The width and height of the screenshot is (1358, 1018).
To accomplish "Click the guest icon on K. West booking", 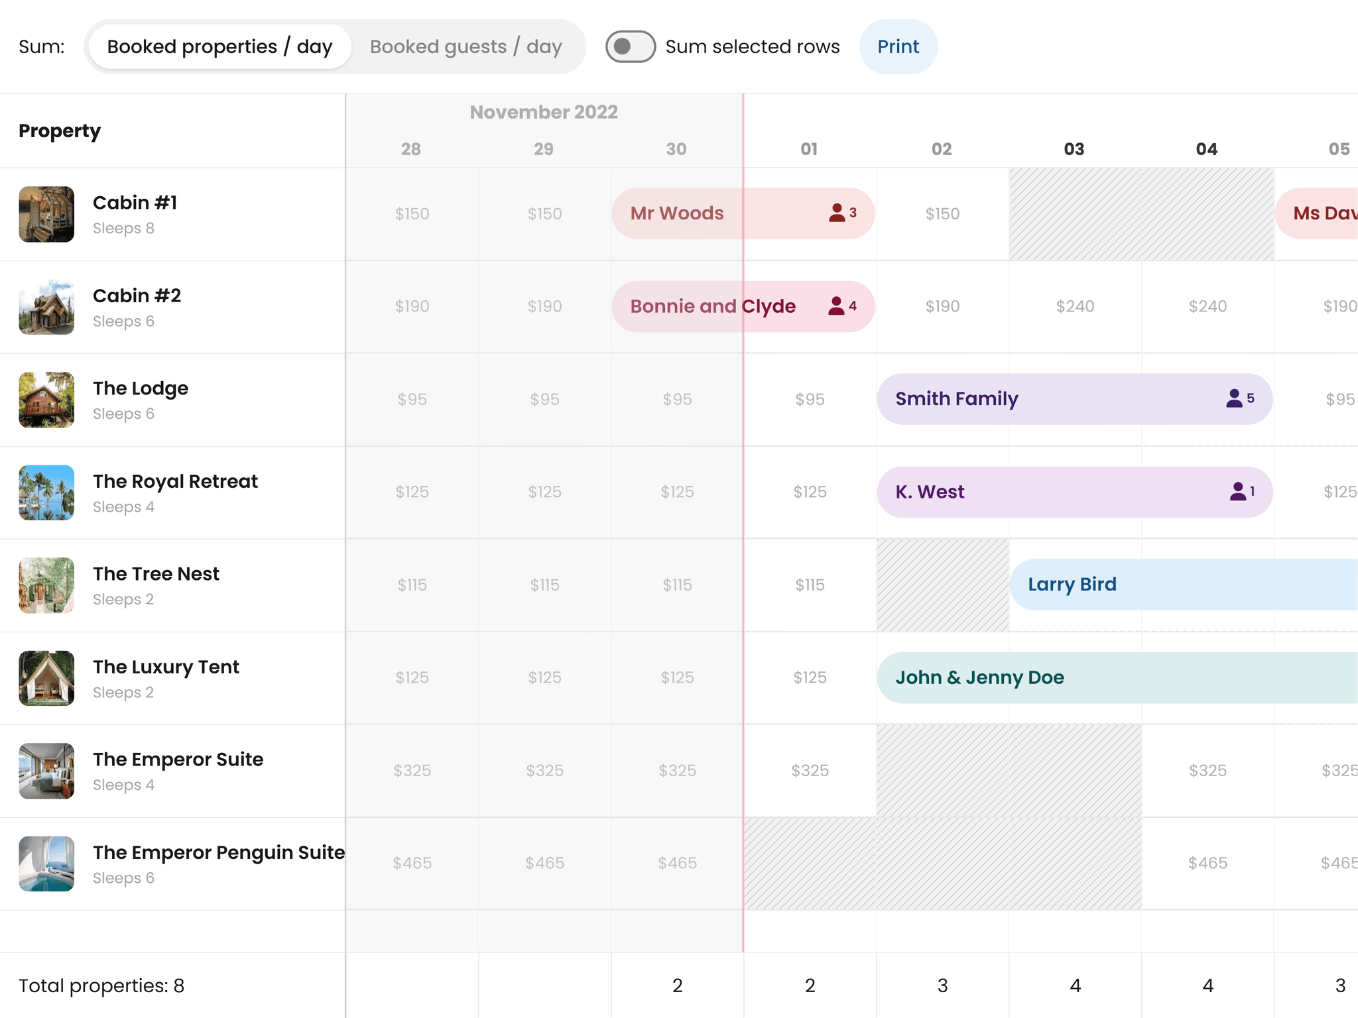I will click(1237, 491).
